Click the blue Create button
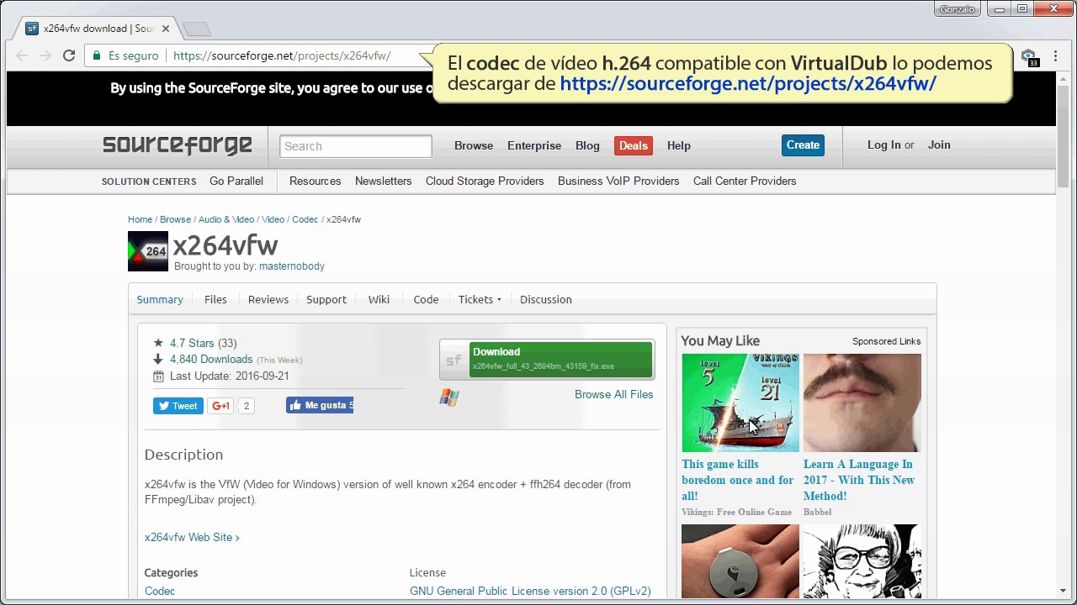 coord(803,145)
